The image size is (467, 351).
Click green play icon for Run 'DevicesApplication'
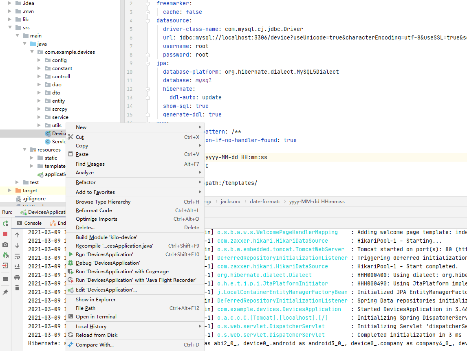point(70,254)
